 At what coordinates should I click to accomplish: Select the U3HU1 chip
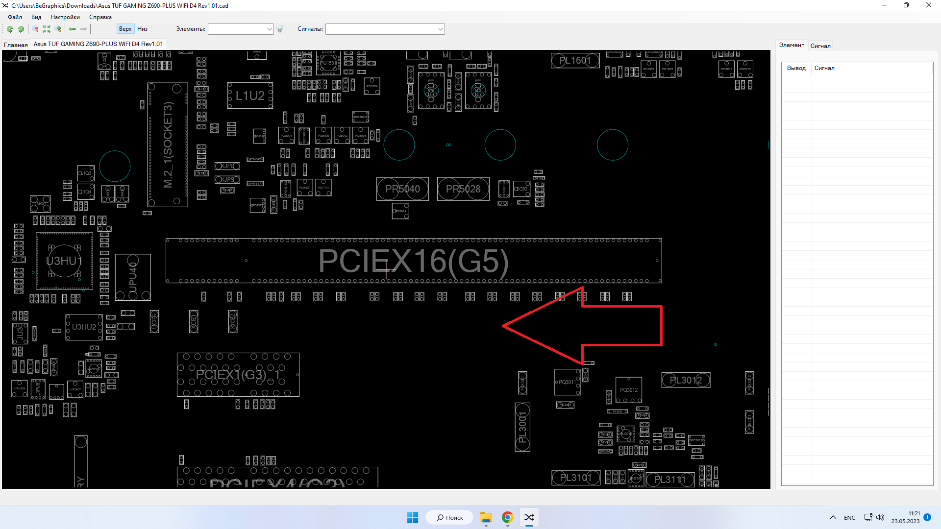64,261
